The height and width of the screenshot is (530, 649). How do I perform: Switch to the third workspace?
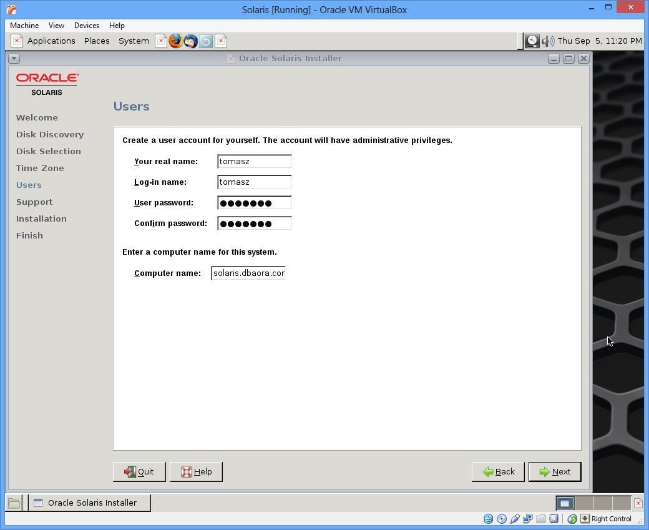click(603, 503)
